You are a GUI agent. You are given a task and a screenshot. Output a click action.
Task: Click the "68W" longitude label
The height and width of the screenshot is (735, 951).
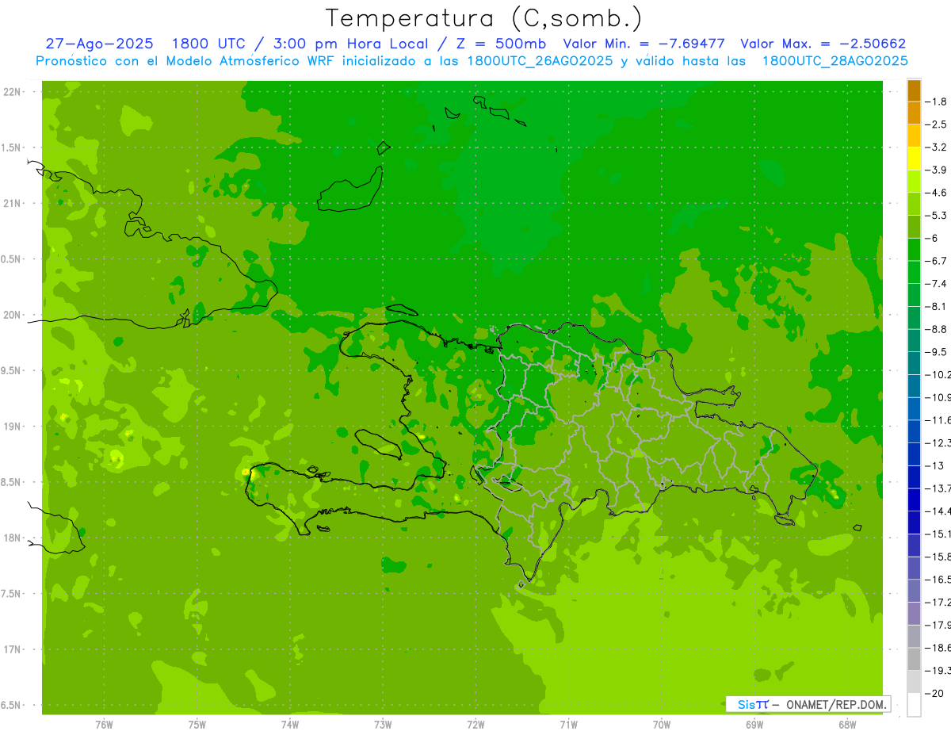(847, 725)
